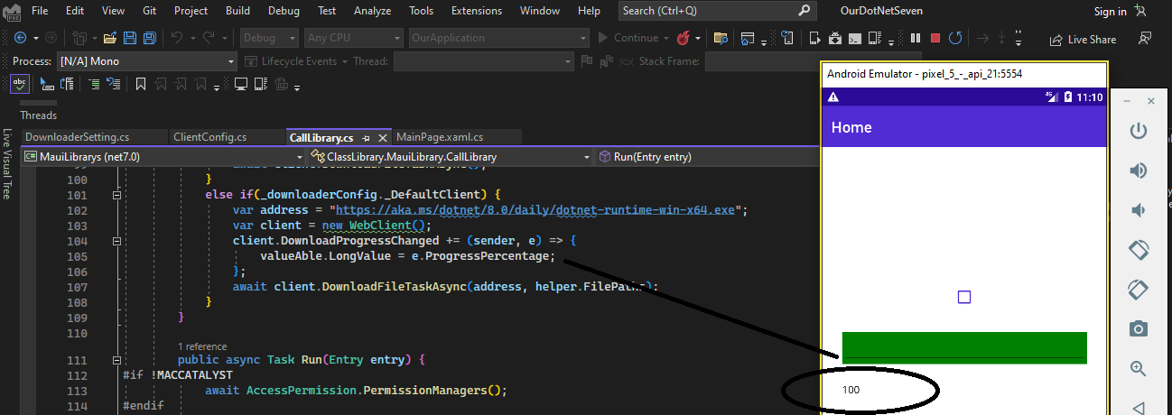1172x415 pixels.
Task: Click the Navigate Backward arrow icon
Action: point(20,39)
